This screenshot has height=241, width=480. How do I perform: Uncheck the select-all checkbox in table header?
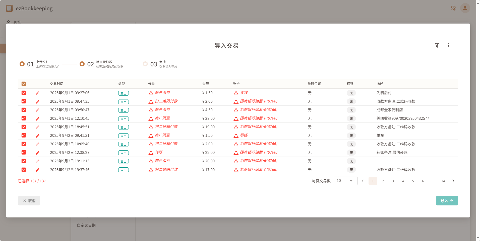tap(24, 84)
